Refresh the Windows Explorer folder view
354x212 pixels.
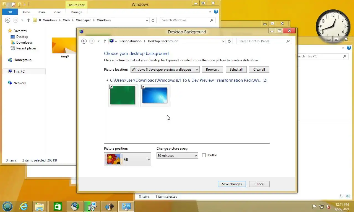click(153, 20)
